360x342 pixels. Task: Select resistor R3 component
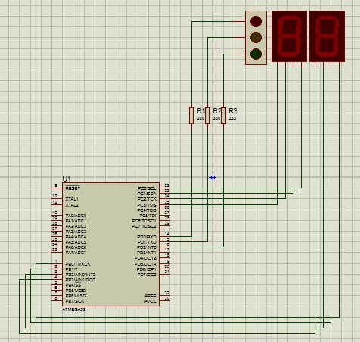223,116
